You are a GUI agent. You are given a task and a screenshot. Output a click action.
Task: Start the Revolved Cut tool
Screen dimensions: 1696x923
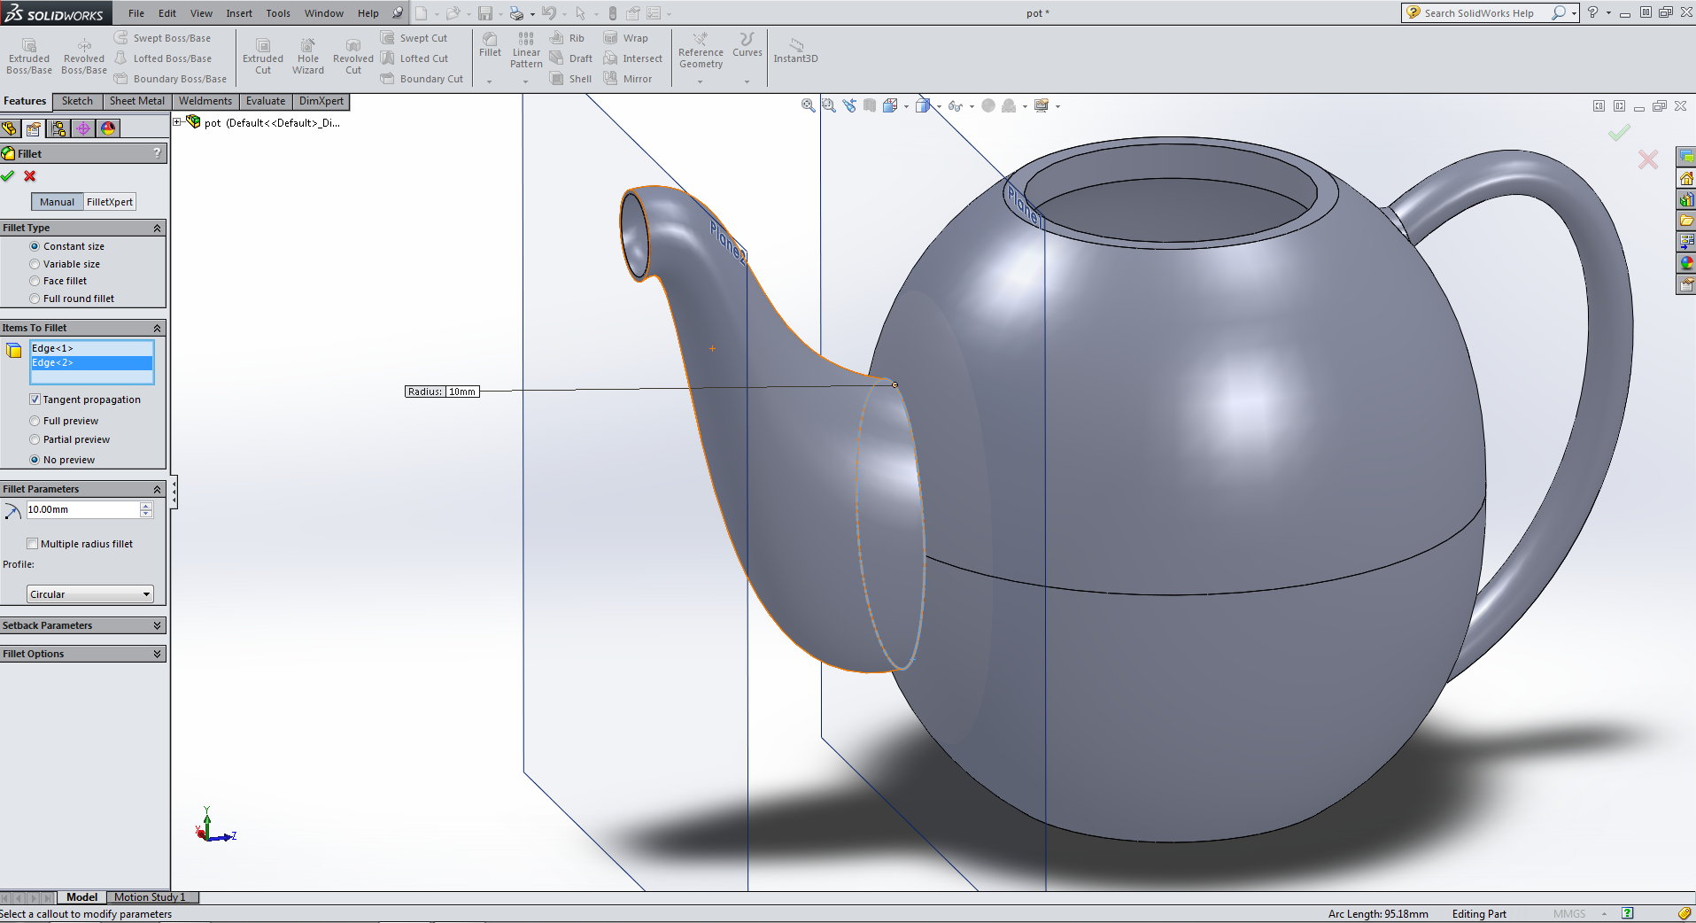(353, 56)
